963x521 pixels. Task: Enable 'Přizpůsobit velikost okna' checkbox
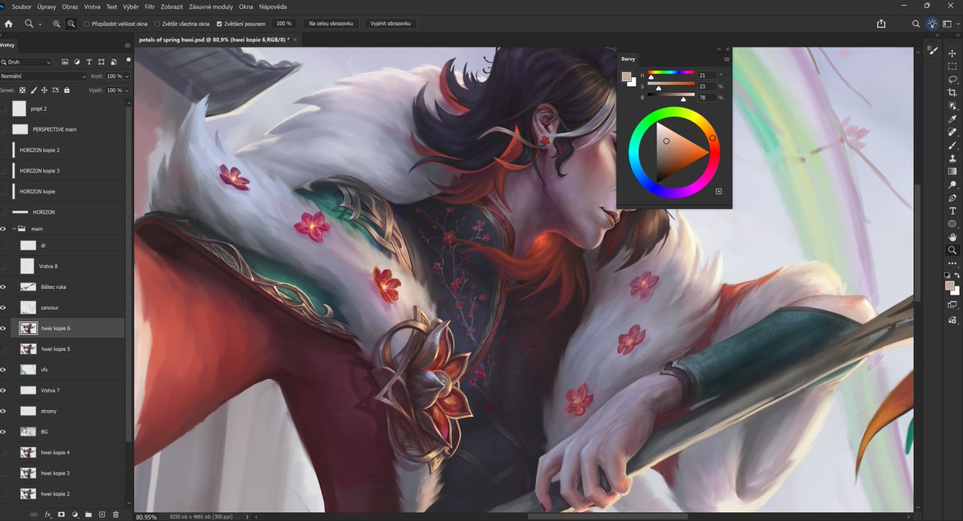[87, 23]
